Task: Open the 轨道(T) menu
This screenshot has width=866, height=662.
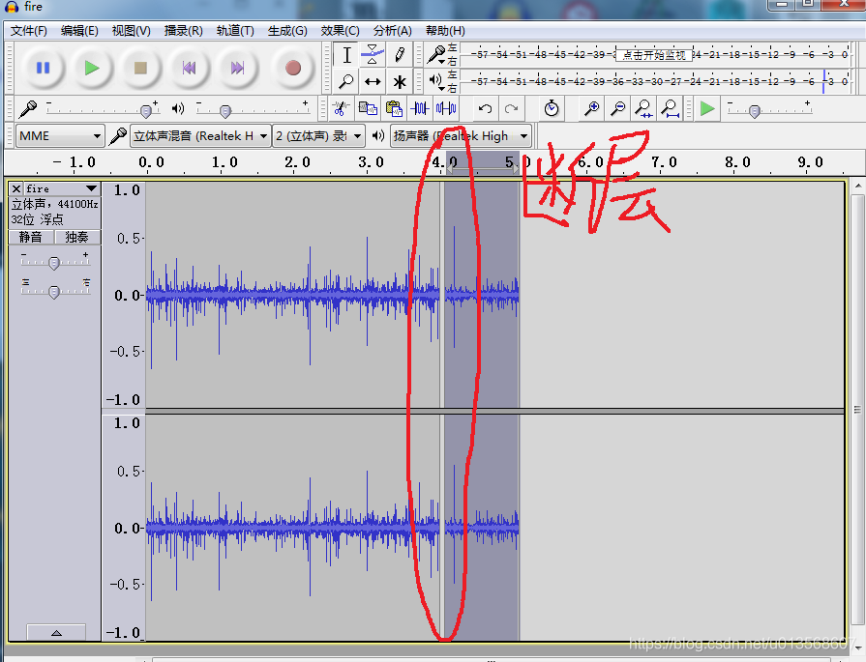Action: pos(235,31)
